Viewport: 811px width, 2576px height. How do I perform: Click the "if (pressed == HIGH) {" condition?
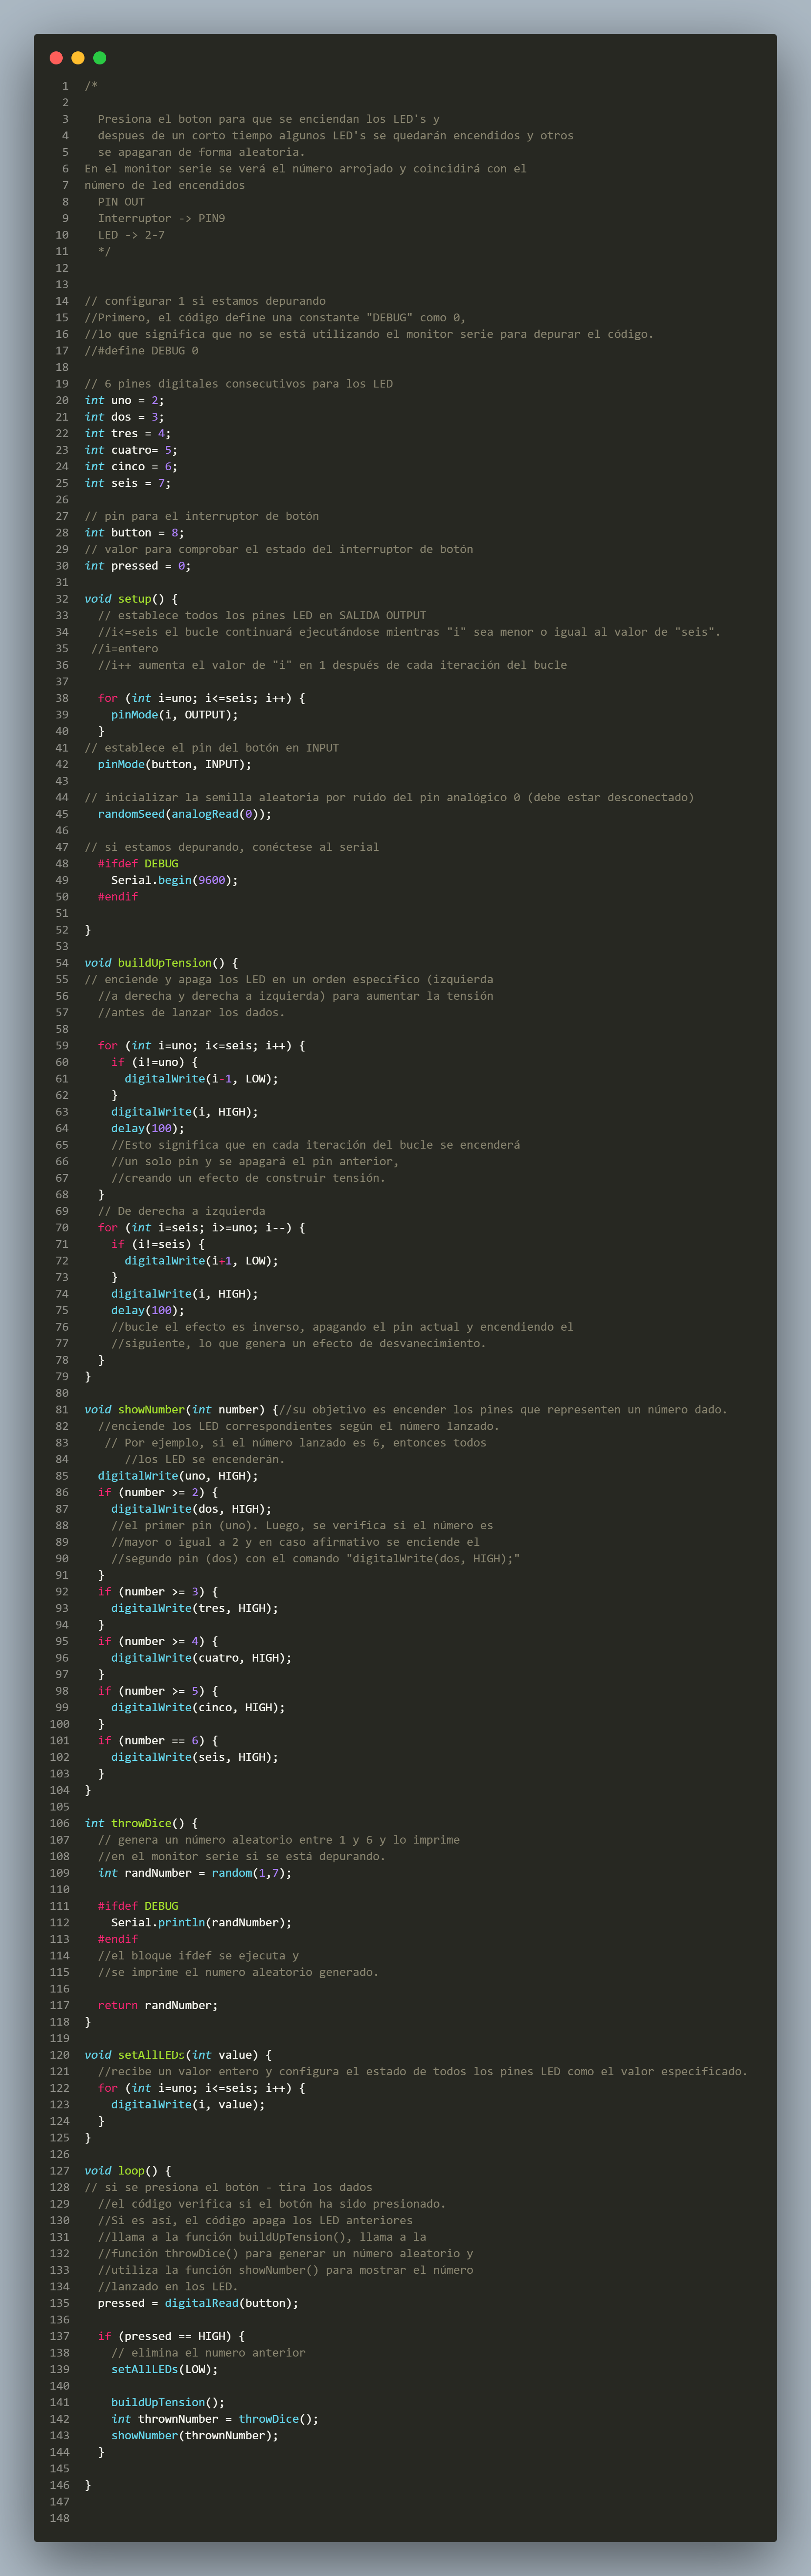[x=171, y=2336]
